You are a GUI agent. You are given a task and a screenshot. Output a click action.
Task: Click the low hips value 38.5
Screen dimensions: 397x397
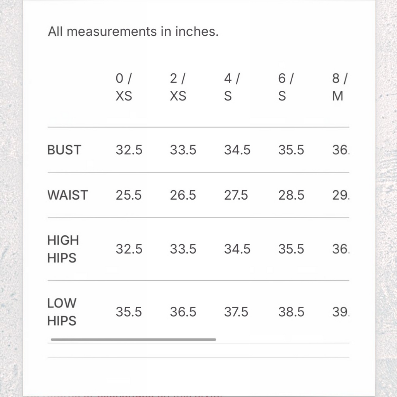click(x=291, y=312)
